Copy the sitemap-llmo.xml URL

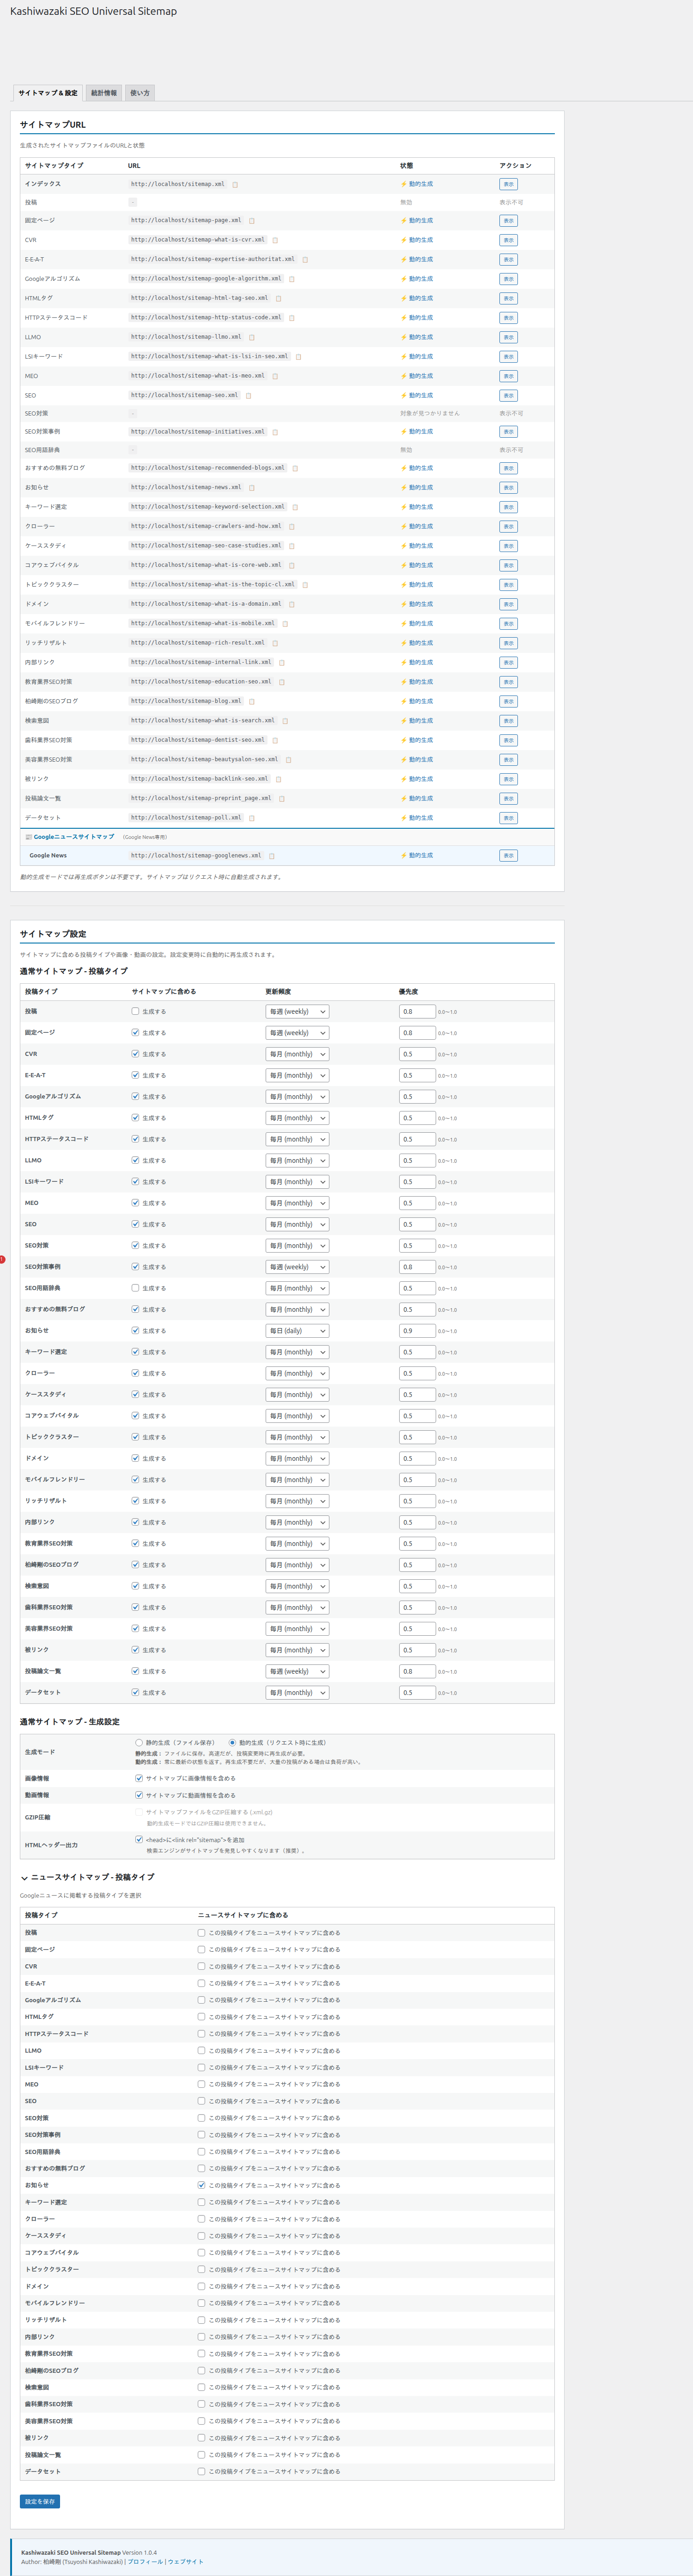click(x=252, y=338)
